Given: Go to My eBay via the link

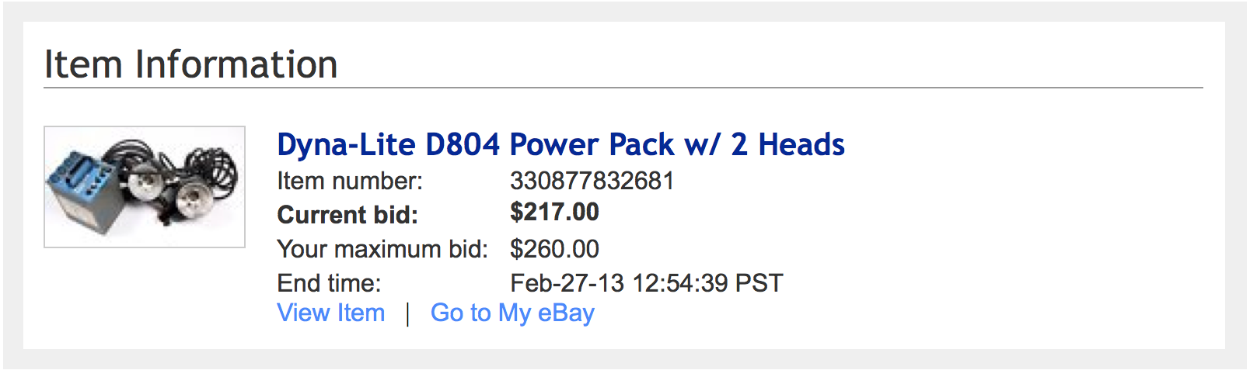Looking at the screenshot, I should pos(512,313).
